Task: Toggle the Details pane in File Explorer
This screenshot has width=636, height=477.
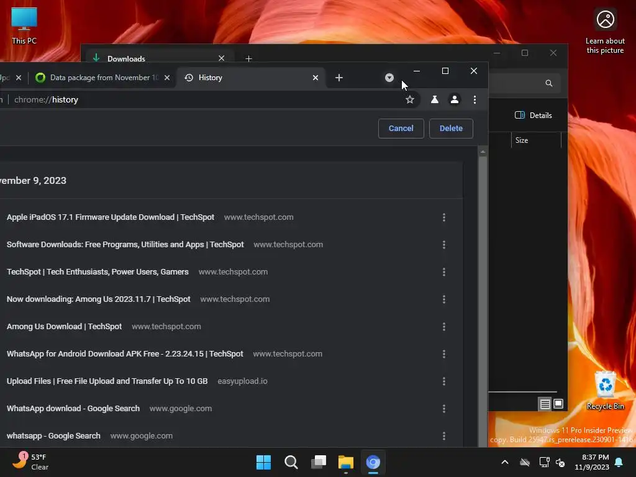Action: point(533,115)
